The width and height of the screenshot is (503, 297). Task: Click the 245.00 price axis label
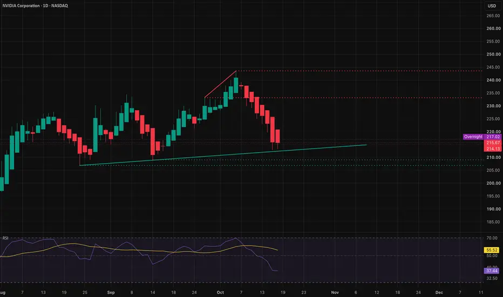(493, 67)
